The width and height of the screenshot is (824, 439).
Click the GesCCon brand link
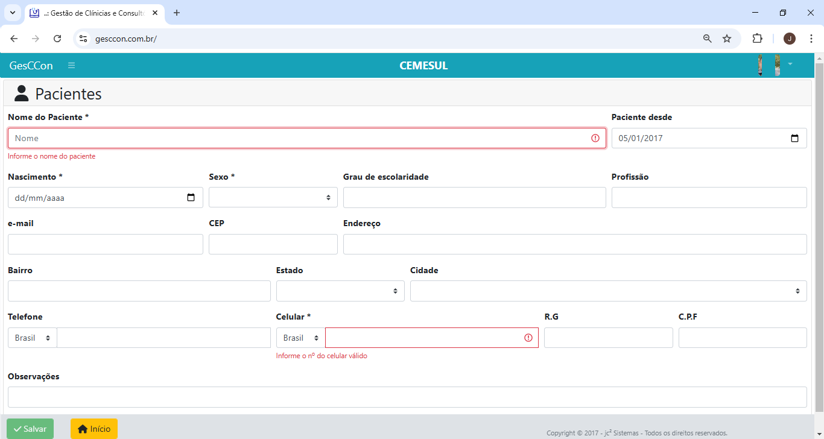[31, 66]
